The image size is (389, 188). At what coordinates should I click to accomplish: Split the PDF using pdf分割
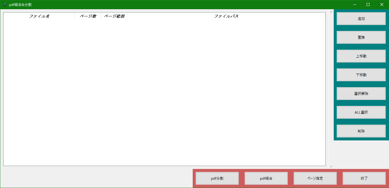click(217, 178)
